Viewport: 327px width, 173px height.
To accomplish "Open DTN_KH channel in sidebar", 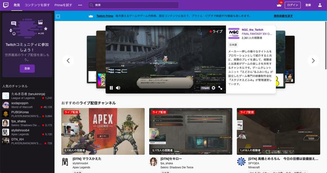I will click(27, 141).
